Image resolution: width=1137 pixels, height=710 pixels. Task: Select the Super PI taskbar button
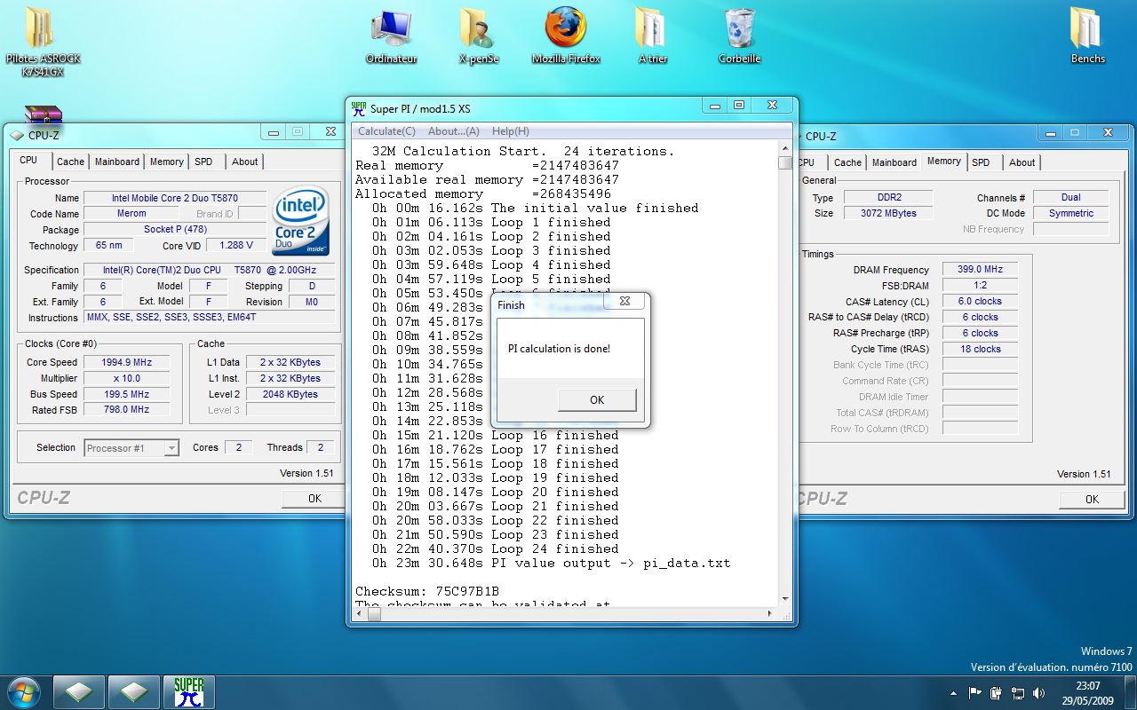coord(187,692)
